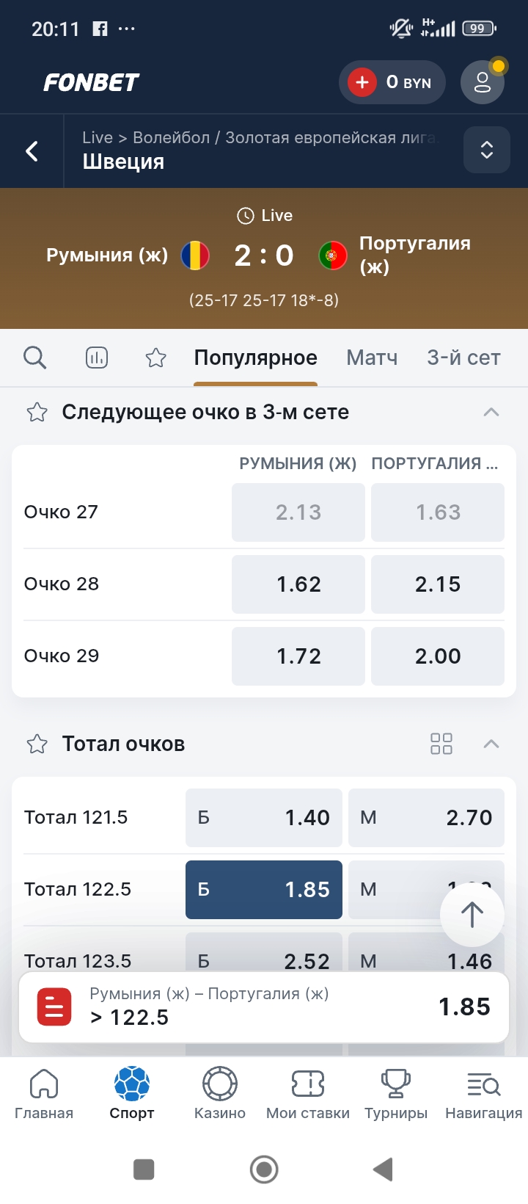Tap the back arrow in the header
The width and height of the screenshot is (528, 1204).
32,151
